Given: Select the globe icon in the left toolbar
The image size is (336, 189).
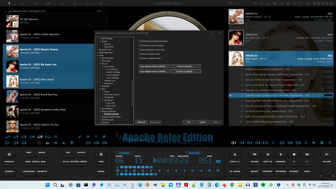Looking at the screenshot, I should coord(72,143).
